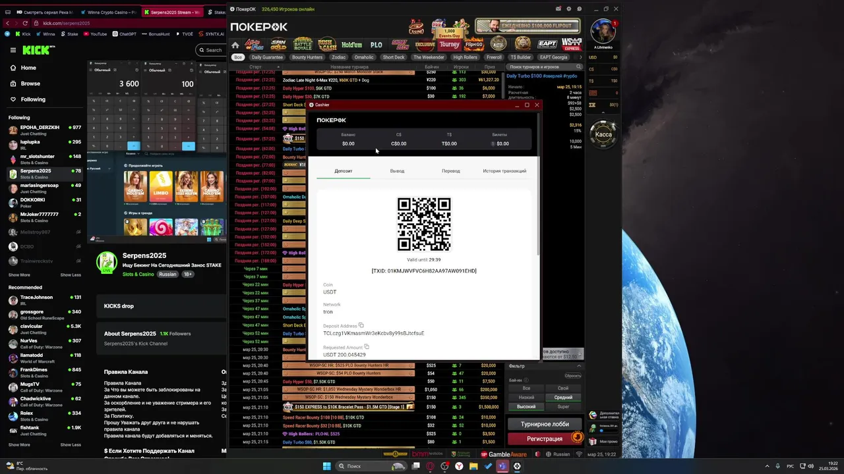
Task: Open the All-in or Fold game icon
Action: [x=255, y=45]
